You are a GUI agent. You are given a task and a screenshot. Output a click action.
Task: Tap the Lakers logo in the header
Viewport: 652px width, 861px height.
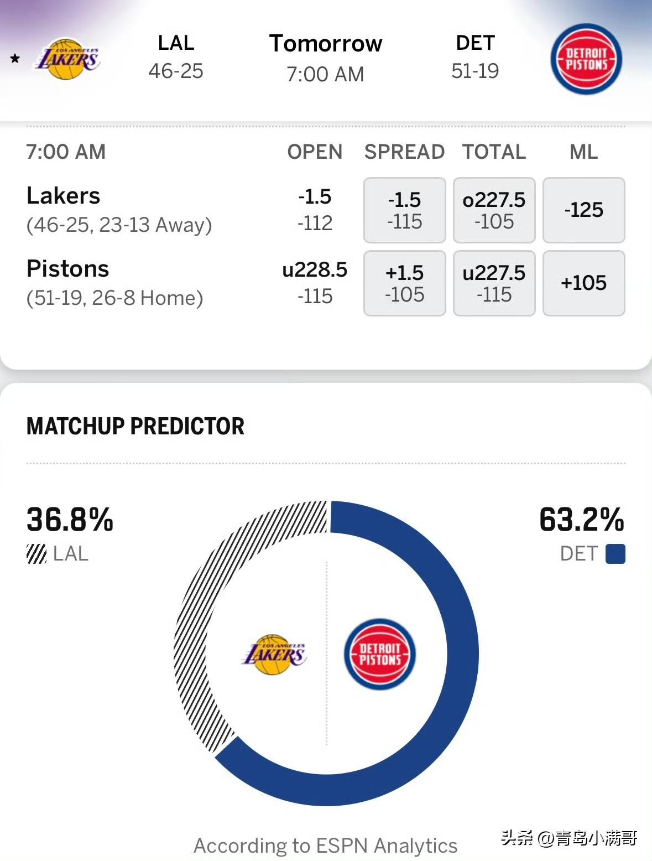(x=67, y=59)
